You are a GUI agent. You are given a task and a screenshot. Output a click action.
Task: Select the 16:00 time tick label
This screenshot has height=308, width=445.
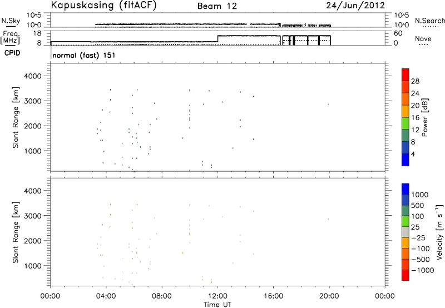coord(273,296)
